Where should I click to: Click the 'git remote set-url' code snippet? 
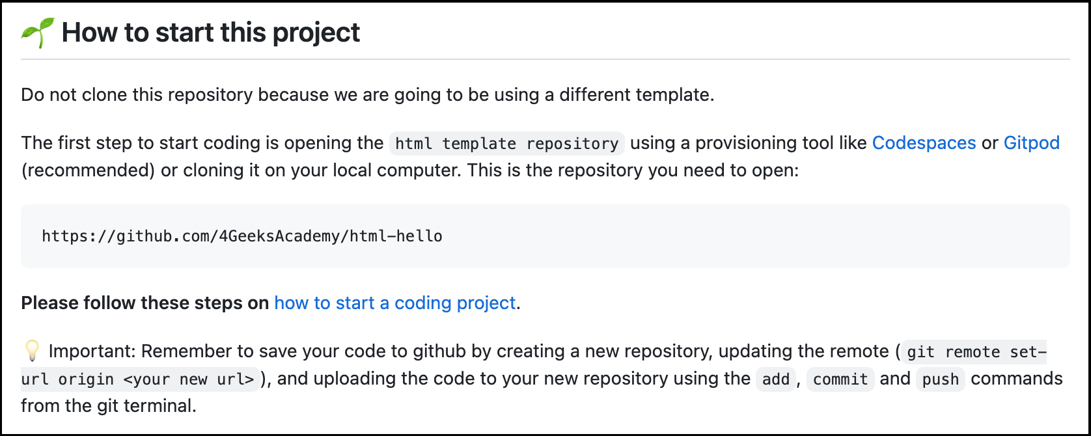pyautogui.click(x=976, y=352)
